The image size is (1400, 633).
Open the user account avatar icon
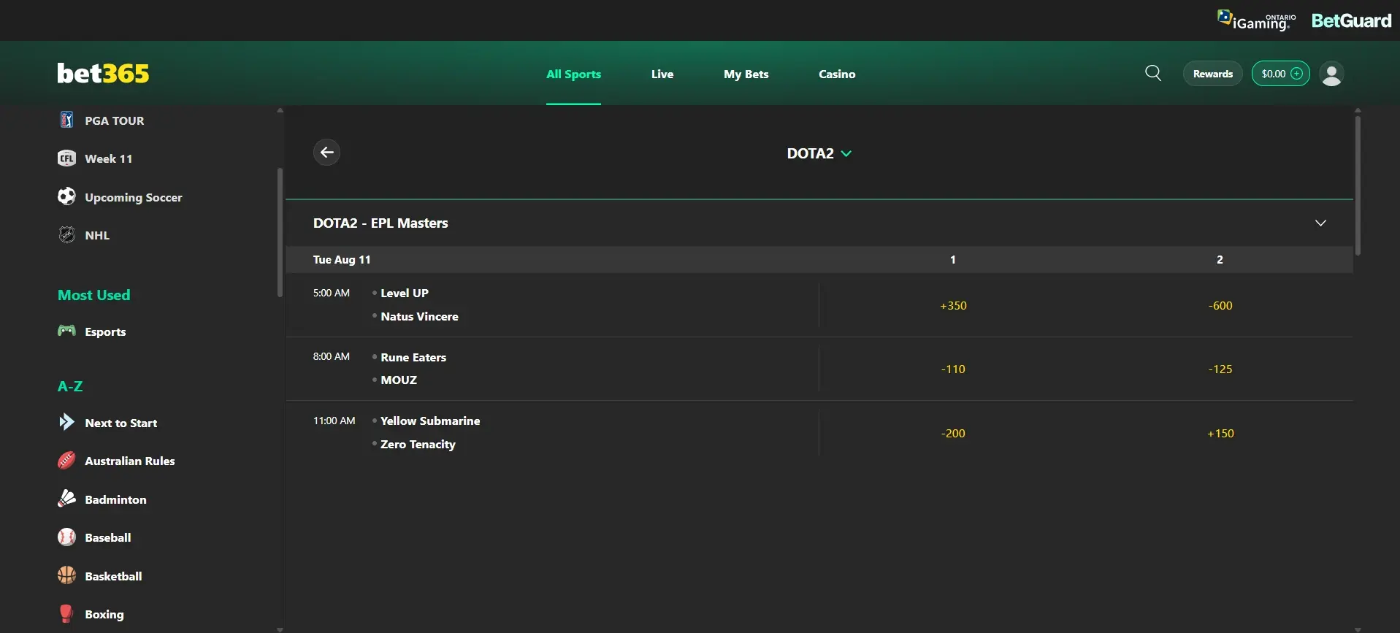[x=1331, y=74]
